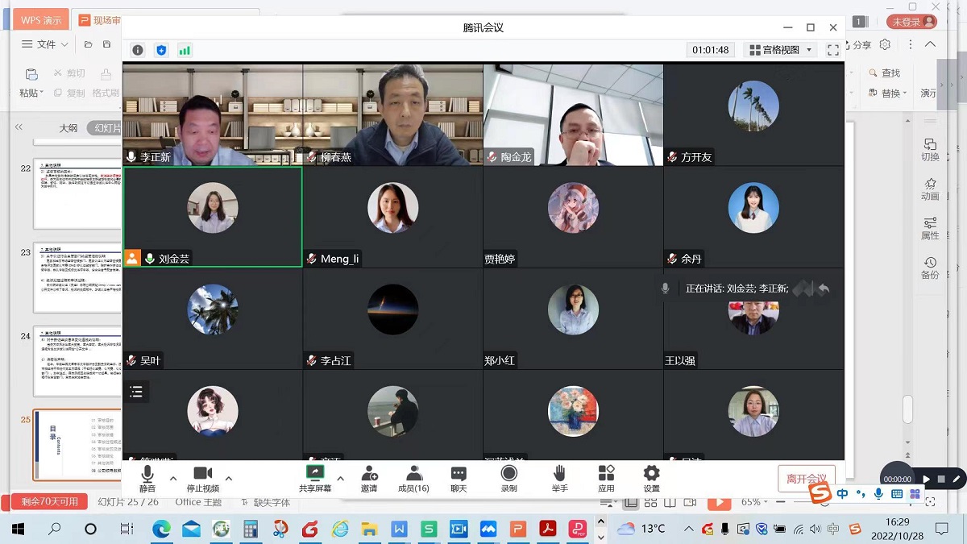
Task: Click 剩余70天可用 notice
Action: click(50, 502)
